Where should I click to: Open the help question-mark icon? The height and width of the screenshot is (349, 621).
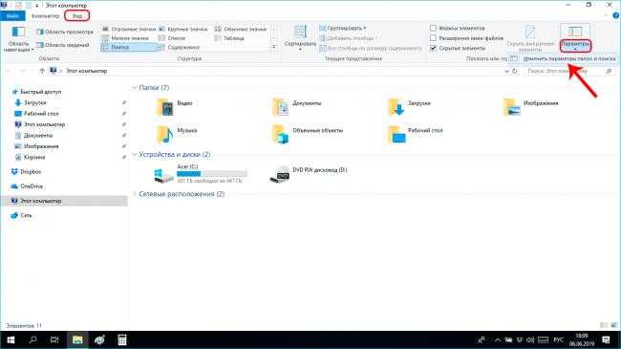click(x=616, y=16)
